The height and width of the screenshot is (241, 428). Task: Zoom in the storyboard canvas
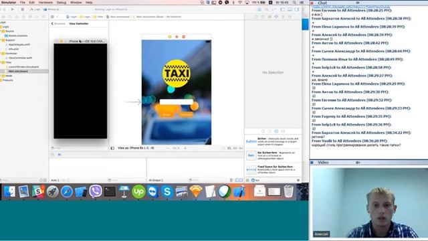[x=185, y=148]
